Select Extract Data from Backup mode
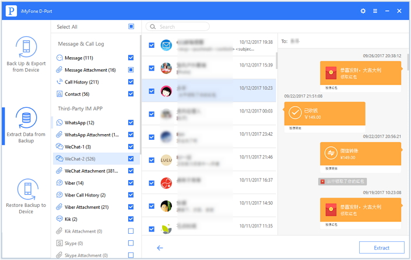The image size is (411, 260). (x=26, y=125)
